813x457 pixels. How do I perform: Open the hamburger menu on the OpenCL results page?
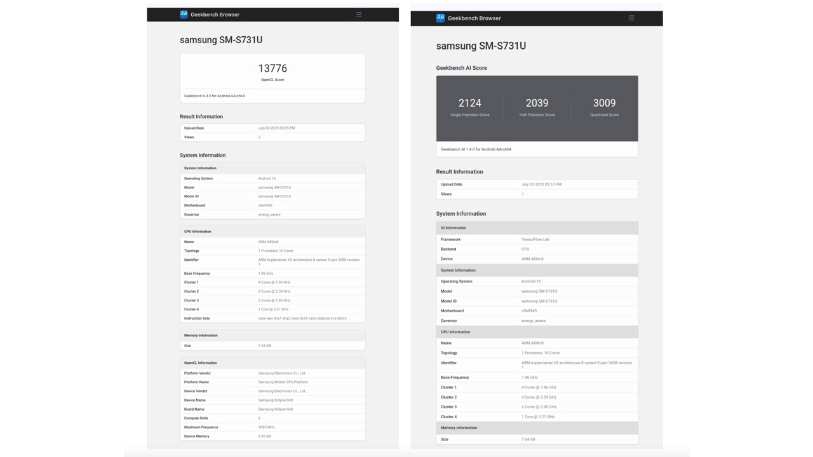click(x=359, y=14)
